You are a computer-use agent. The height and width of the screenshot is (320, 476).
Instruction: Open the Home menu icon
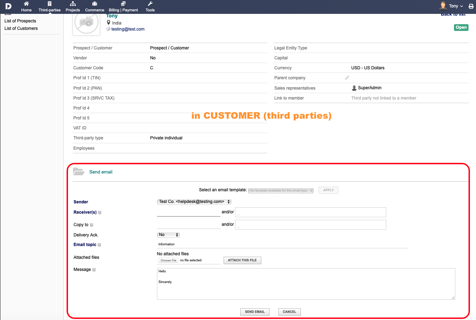(26, 4)
